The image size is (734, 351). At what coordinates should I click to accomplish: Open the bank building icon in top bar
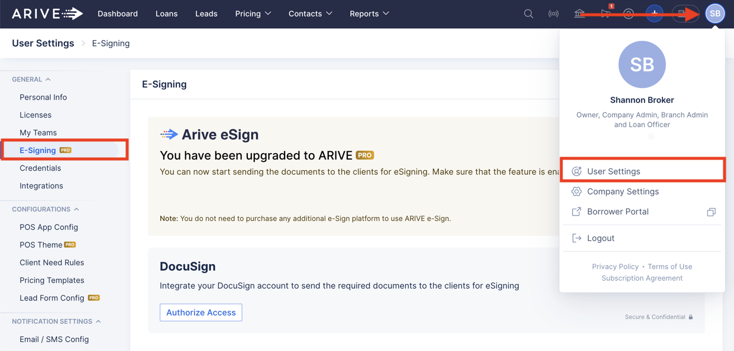(580, 14)
